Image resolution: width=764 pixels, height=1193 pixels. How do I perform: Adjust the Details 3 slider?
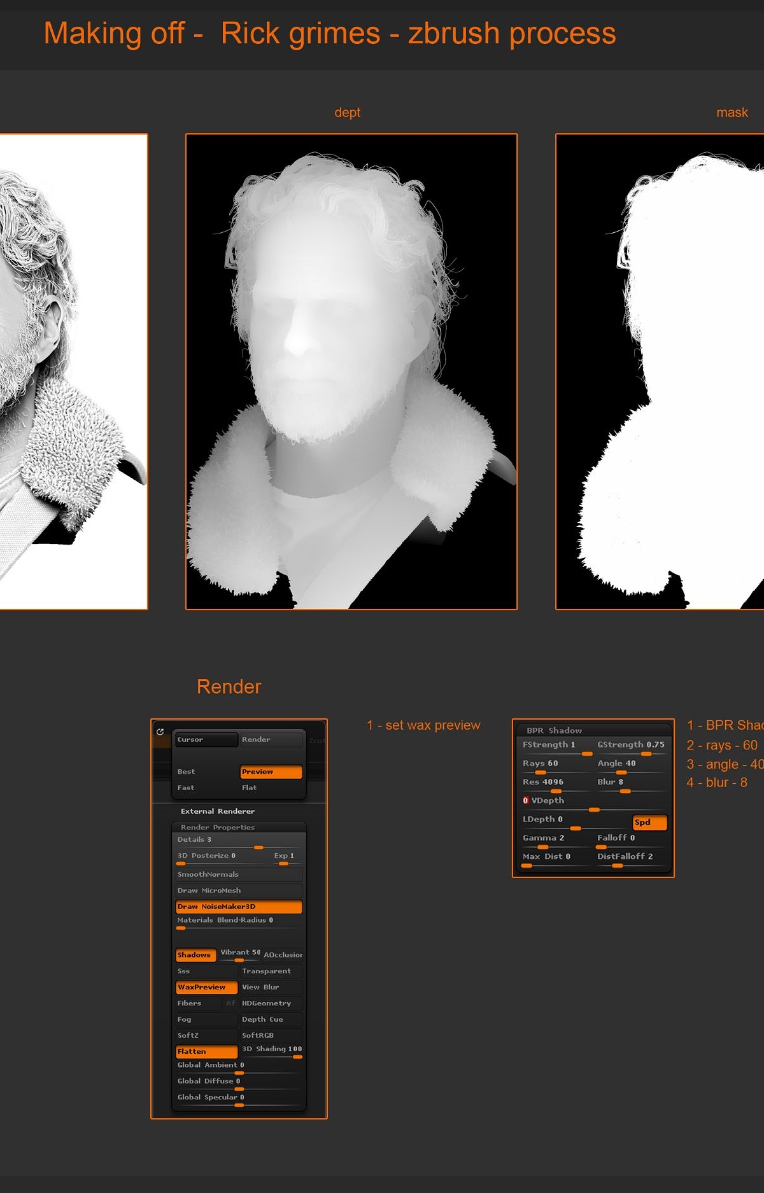click(239, 842)
